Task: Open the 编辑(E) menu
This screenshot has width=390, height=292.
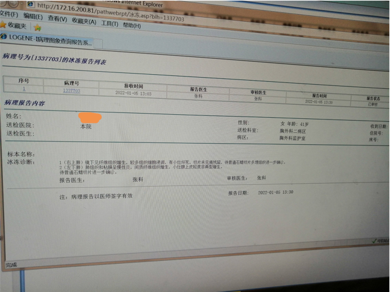Action: point(32,16)
